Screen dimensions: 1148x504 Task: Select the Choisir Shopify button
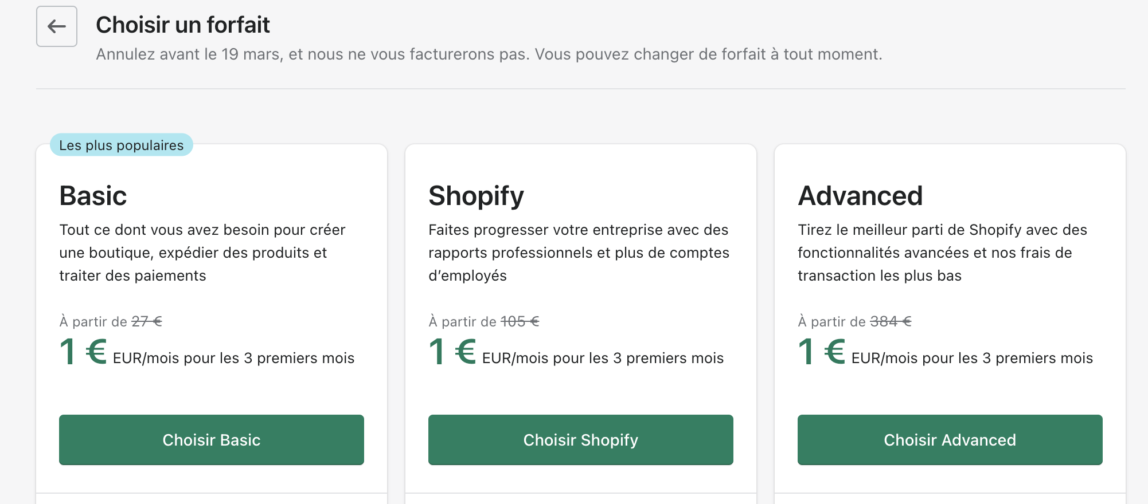580,440
